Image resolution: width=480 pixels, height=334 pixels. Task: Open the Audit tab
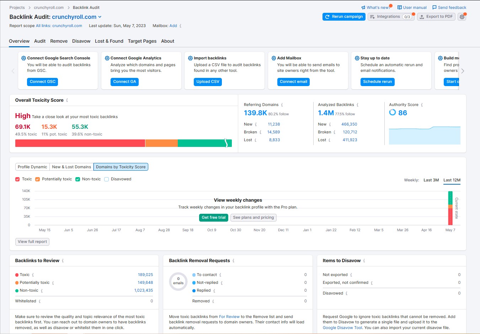[40, 41]
